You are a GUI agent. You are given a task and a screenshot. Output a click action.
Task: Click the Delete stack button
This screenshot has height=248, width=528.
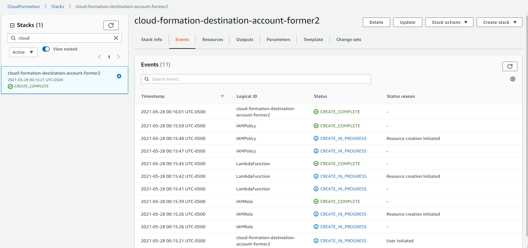(x=376, y=22)
